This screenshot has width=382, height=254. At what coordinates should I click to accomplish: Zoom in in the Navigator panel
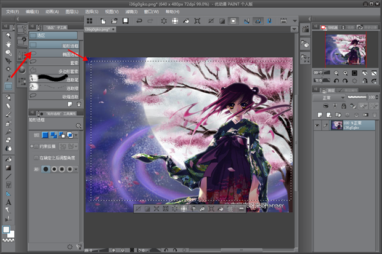[345, 73]
